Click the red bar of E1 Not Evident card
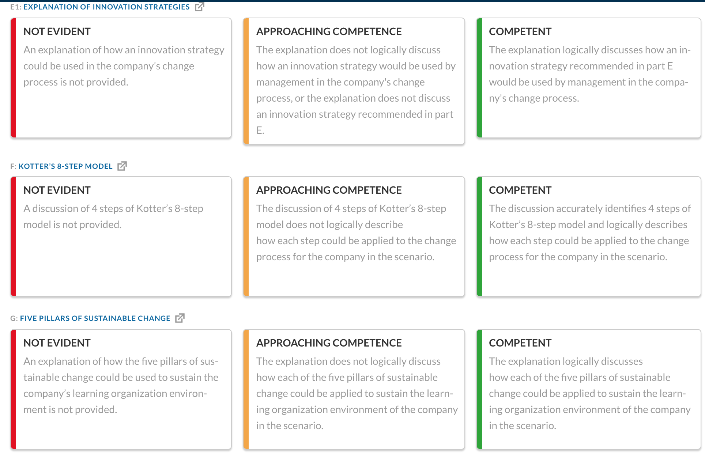The height and width of the screenshot is (454, 705). click(14, 78)
